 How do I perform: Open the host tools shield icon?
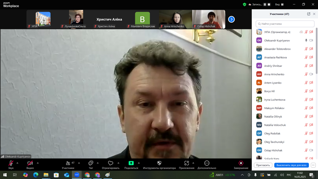point(159,163)
